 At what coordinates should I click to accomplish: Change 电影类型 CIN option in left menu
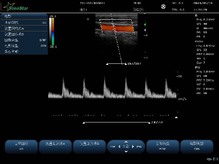(24, 46)
